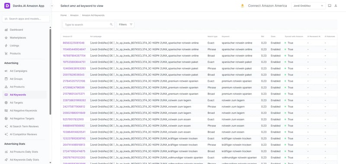Go to Home breadcrumb
Screen dimensions: 346x164
64,16
